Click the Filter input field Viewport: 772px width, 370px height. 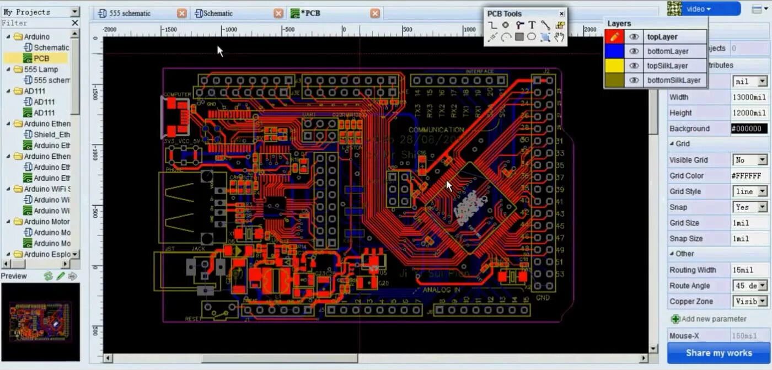[x=35, y=23]
